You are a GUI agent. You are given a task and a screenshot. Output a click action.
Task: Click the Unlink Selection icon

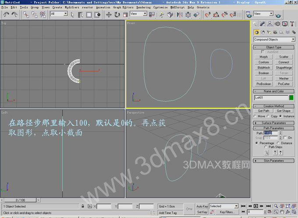click(34, 14)
